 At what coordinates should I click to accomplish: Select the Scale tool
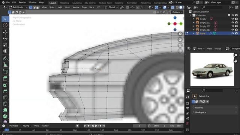coord(5,45)
